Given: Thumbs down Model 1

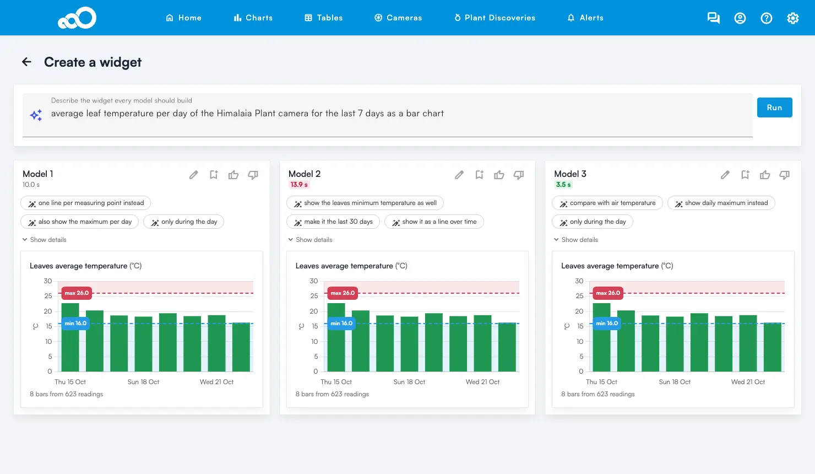Looking at the screenshot, I should [253, 175].
